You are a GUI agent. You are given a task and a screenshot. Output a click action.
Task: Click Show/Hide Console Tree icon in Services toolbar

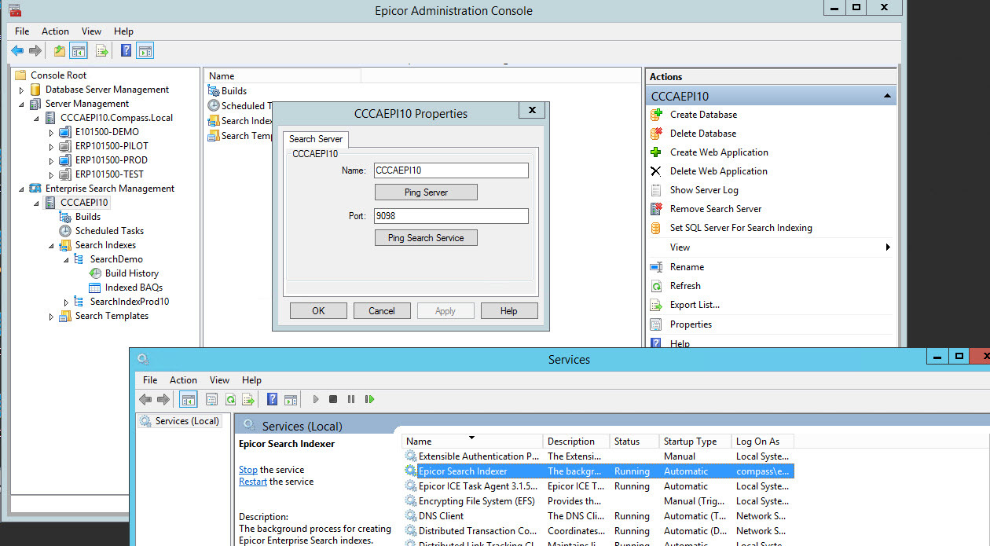point(189,399)
